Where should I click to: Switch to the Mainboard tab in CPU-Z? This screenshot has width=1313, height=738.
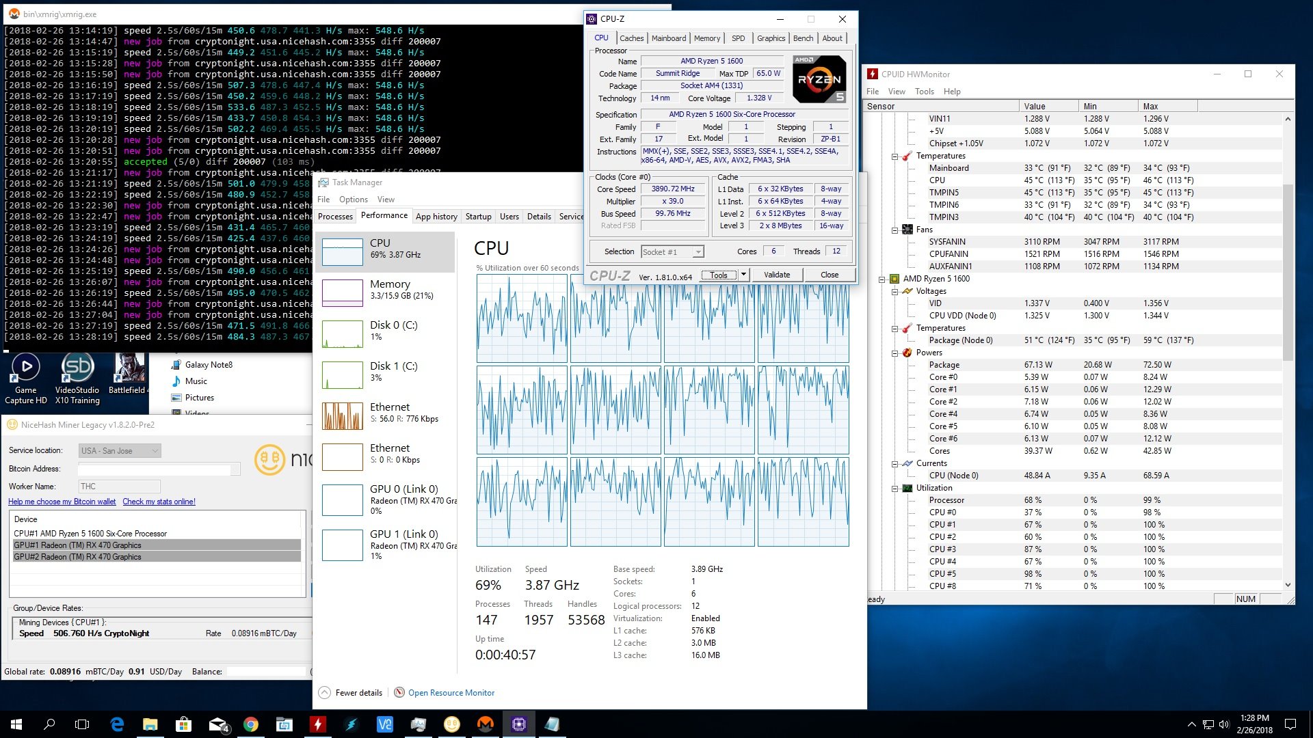[x=668, y=38]
